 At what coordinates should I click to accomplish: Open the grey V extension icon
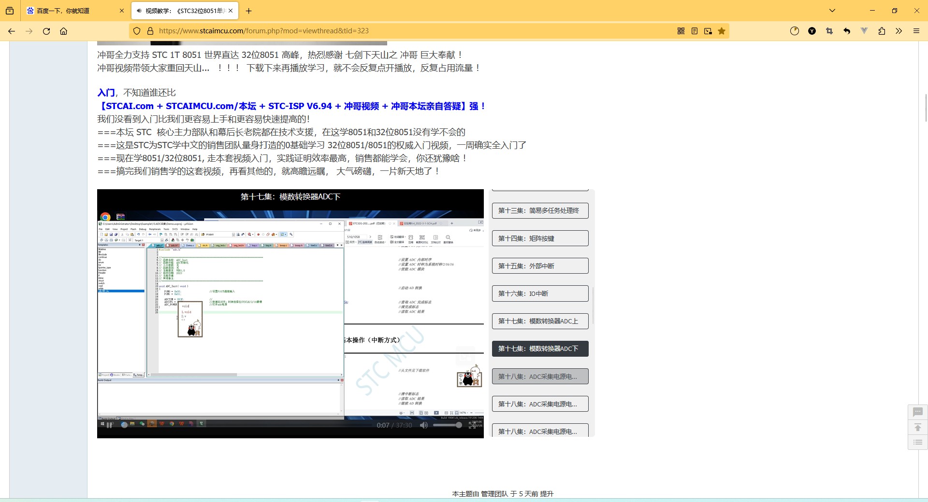pos(864,31)
